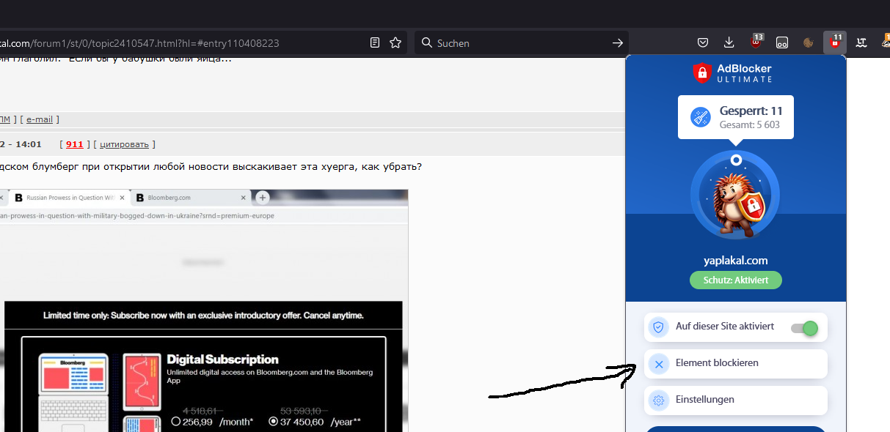Open the uBlock shield icon showing 13
890x432 pixels.
click(x=756, y=42)
